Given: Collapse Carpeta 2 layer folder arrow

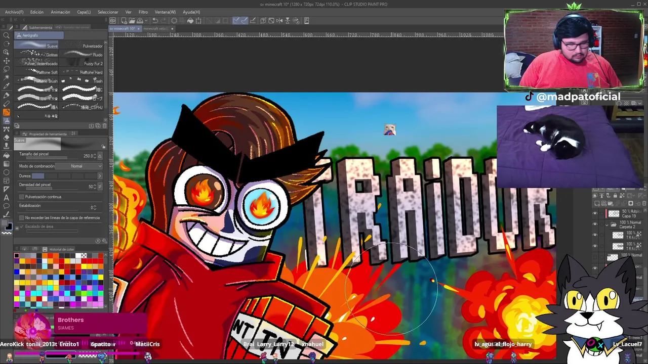Looking at the screenshot, I should 607,224.
